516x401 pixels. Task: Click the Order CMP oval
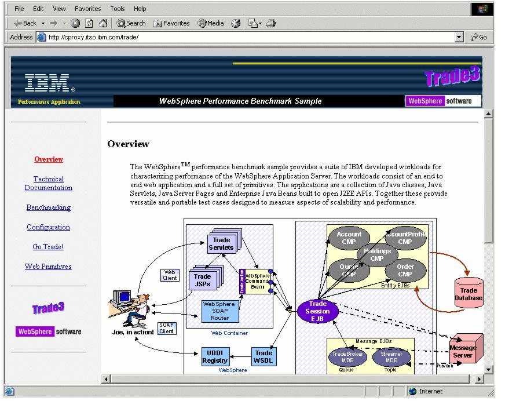click(x=405, y=270)
